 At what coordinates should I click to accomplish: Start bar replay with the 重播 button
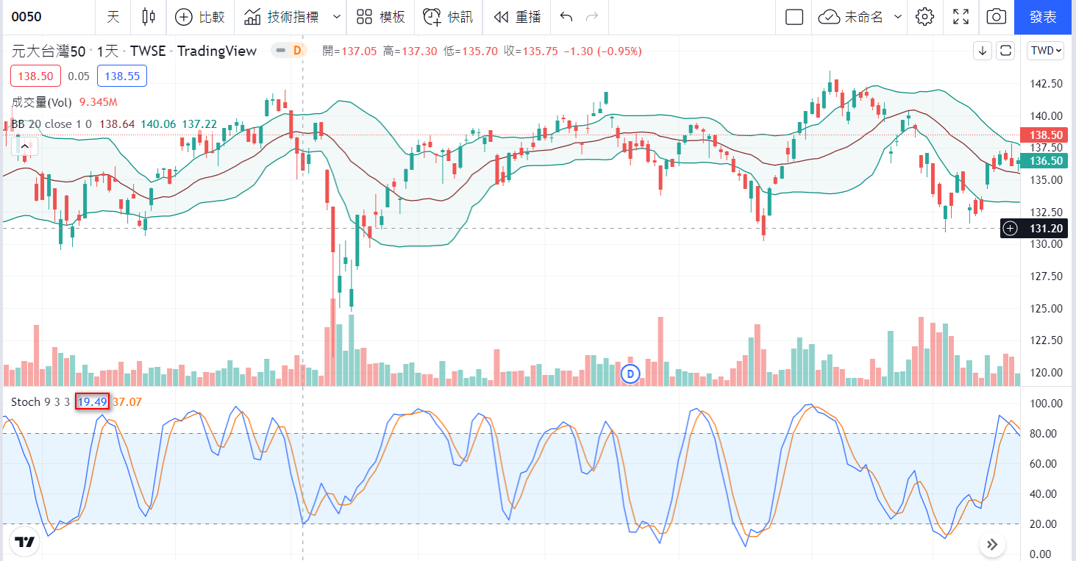517,17
